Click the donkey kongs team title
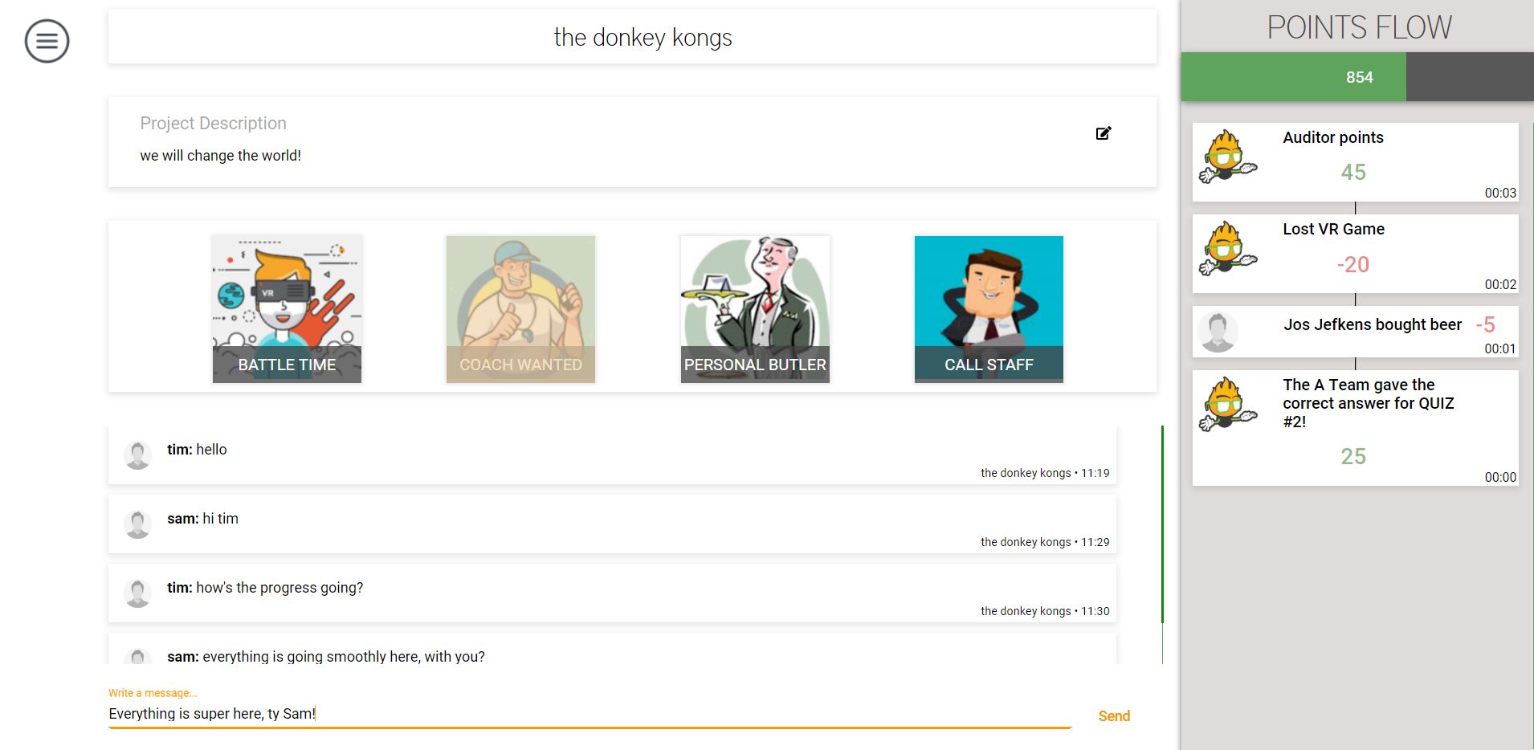 coord(643,38)
